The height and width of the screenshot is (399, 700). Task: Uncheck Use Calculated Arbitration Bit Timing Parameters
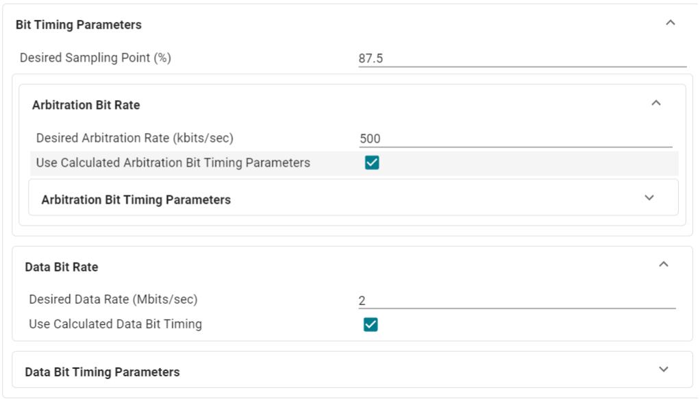pos(372,163)
